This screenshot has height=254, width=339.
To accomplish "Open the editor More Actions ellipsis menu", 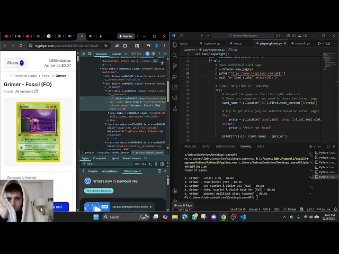I will point(334,43).
